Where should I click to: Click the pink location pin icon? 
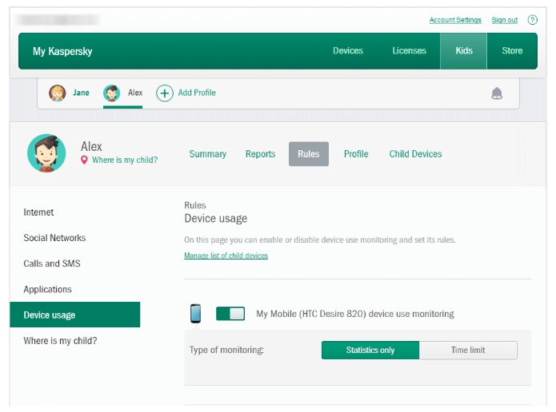(x=84, y=160)
